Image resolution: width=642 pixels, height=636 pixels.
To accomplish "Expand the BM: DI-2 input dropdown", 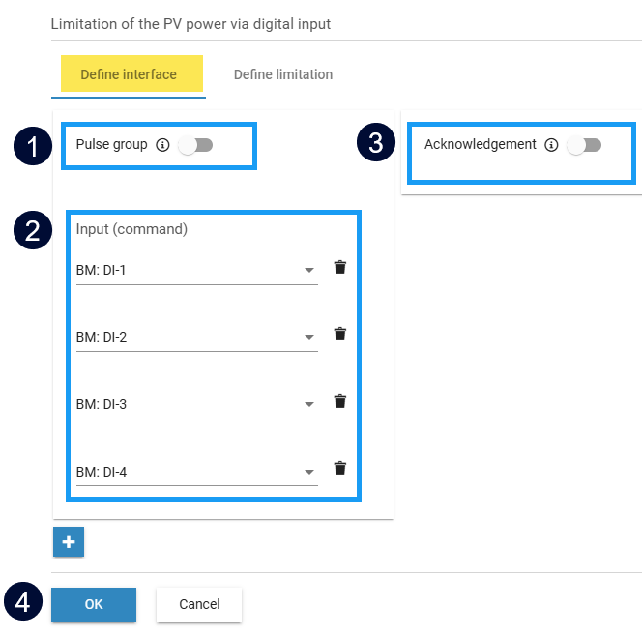I will (x=309, y=337).
